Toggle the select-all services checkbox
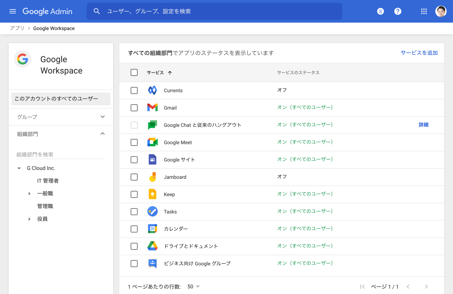 (x=134, y=72)
